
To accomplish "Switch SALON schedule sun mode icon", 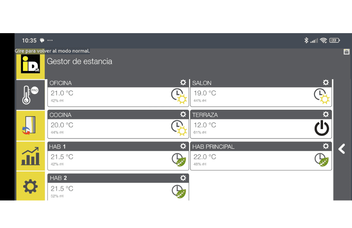I will point(322,97).
